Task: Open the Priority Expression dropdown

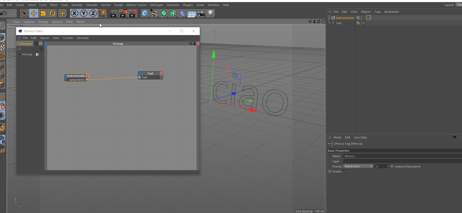Action: coord(358,167)
